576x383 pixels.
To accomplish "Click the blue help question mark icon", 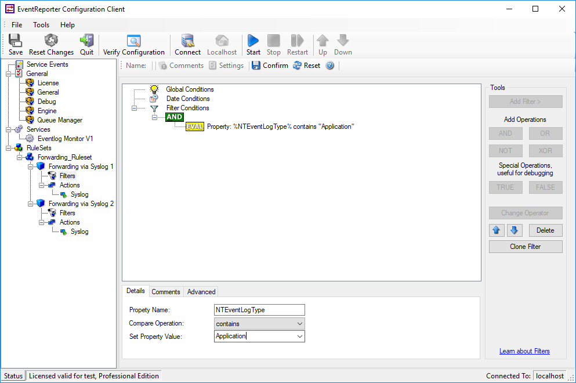I will [x=330, y=66].
